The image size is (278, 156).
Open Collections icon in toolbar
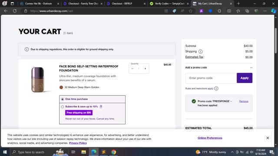(x=247, y=11)
